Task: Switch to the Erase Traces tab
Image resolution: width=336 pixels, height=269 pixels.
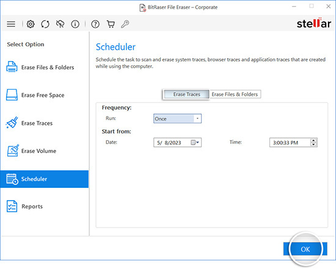Action: (x=187, y=95)
